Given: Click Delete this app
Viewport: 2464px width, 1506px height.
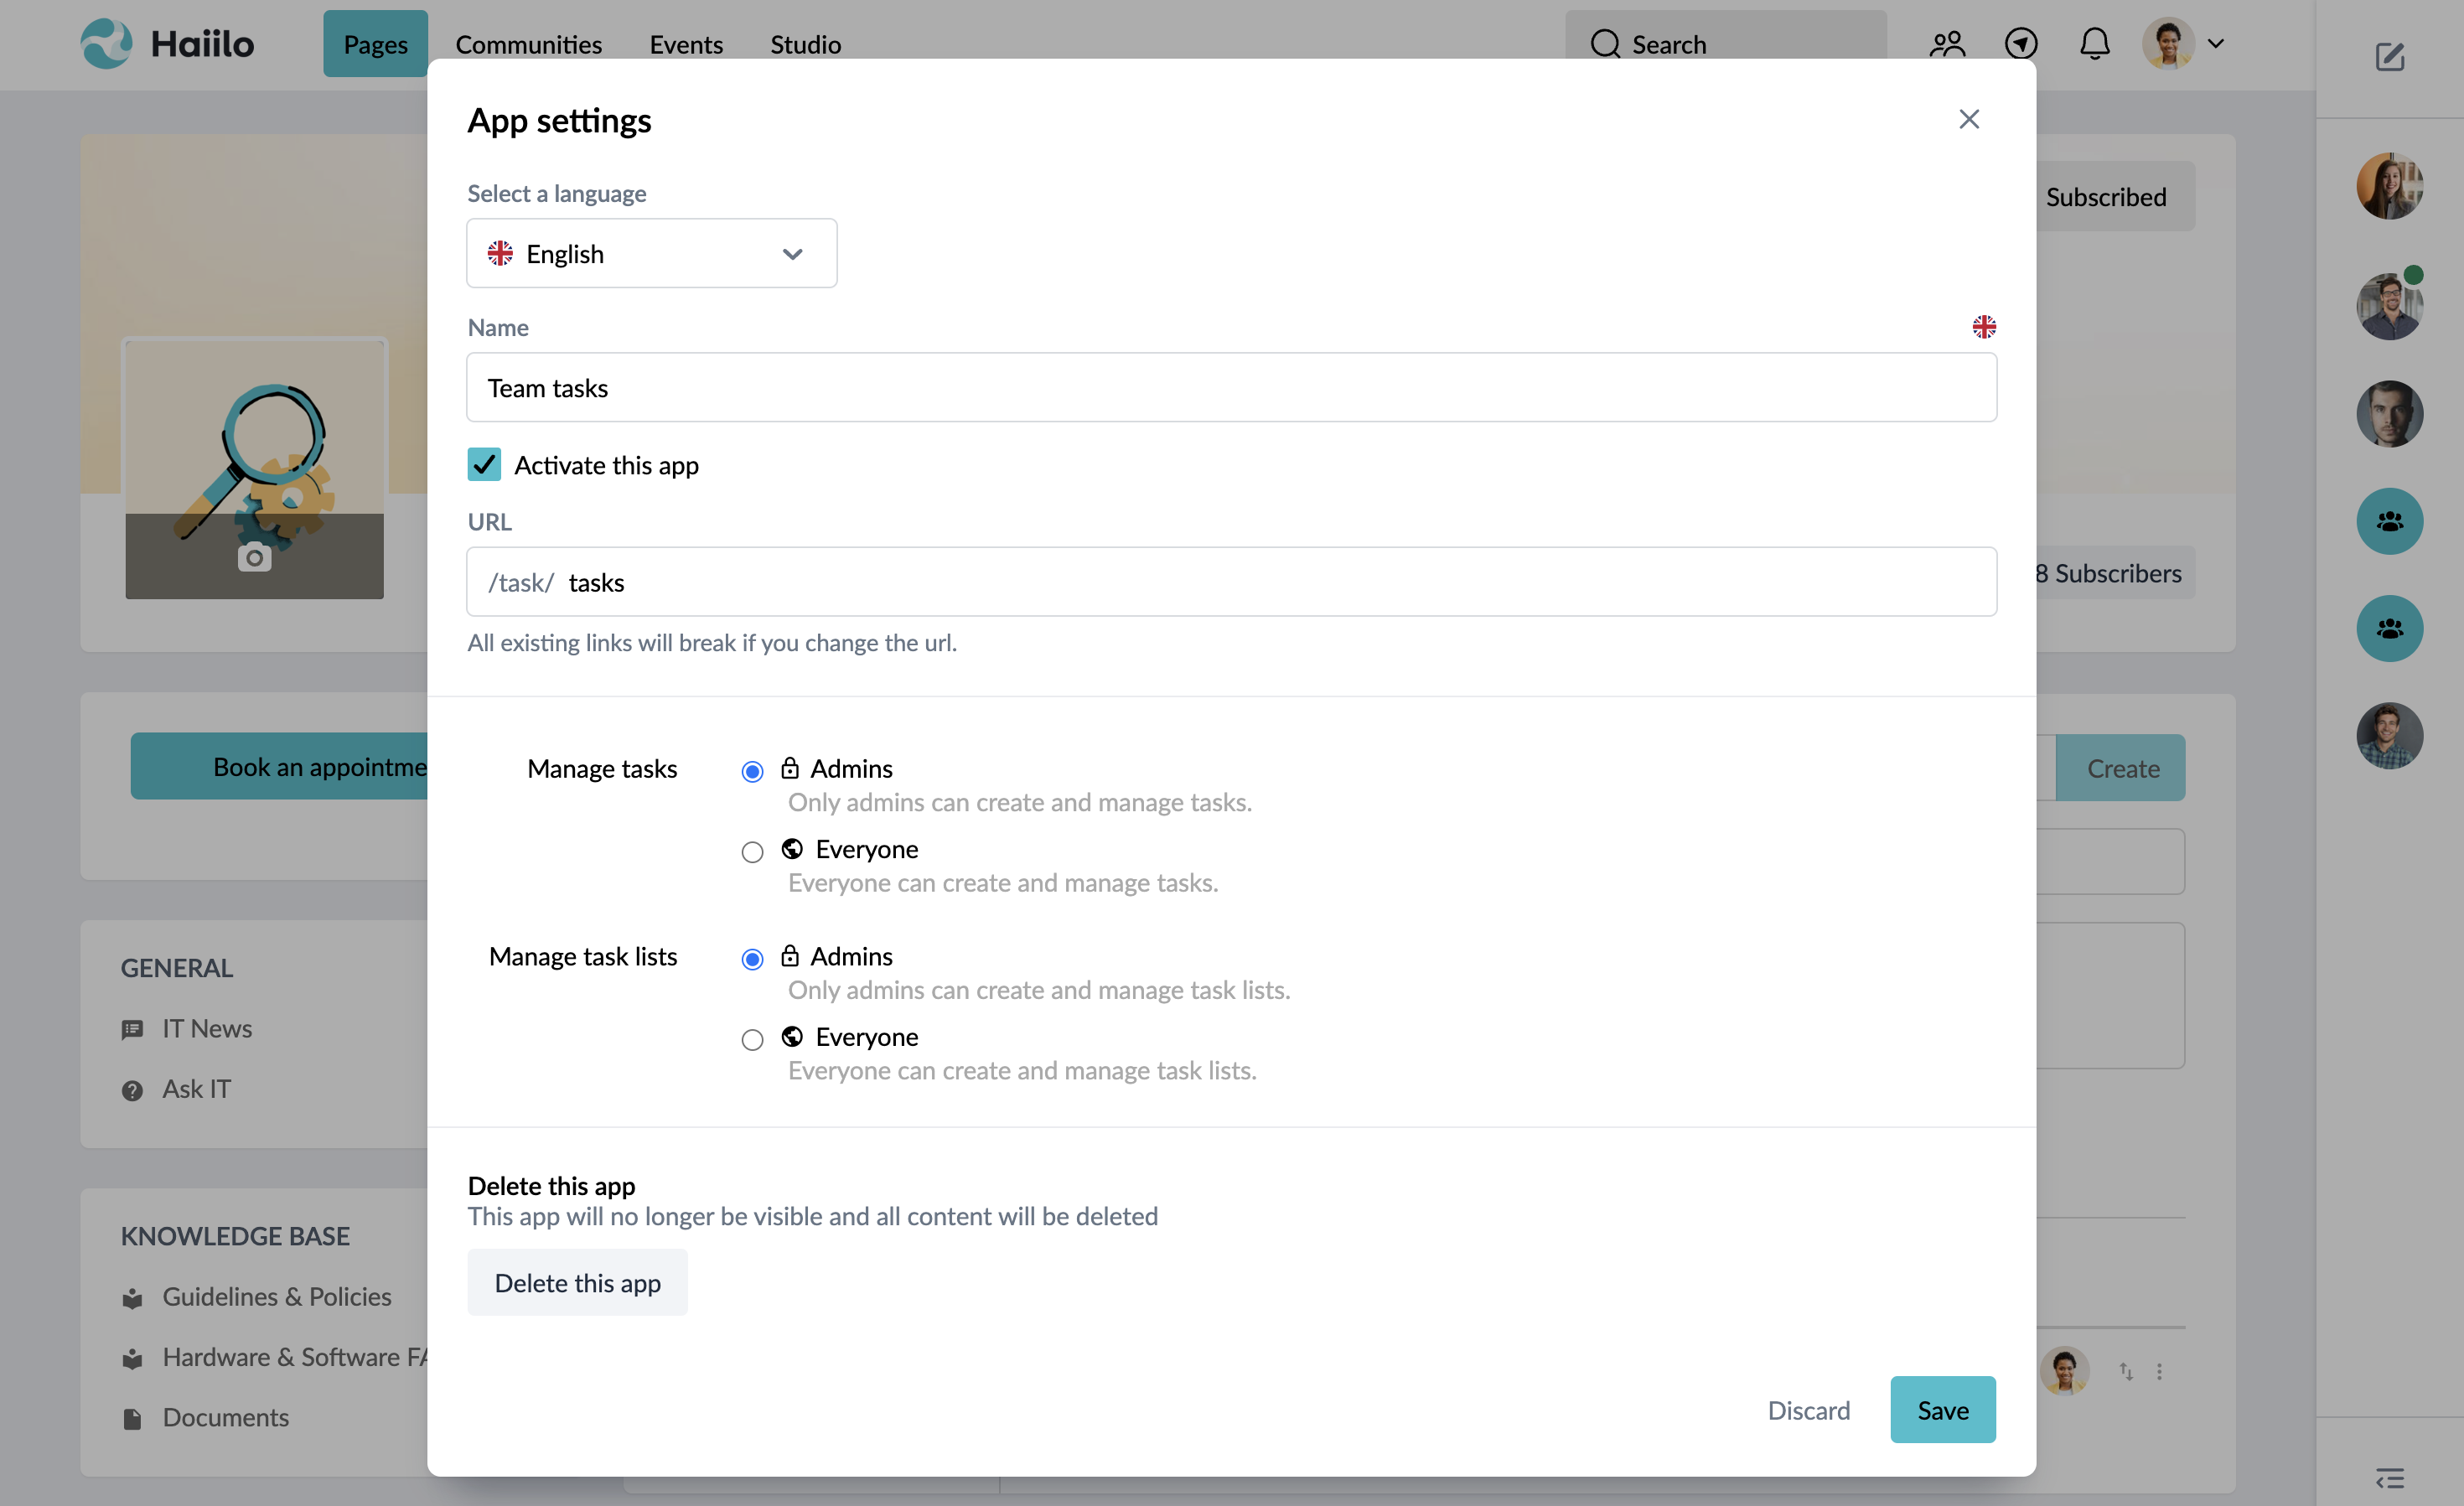Looking at the screenshot, I should tap(577, 1282).
